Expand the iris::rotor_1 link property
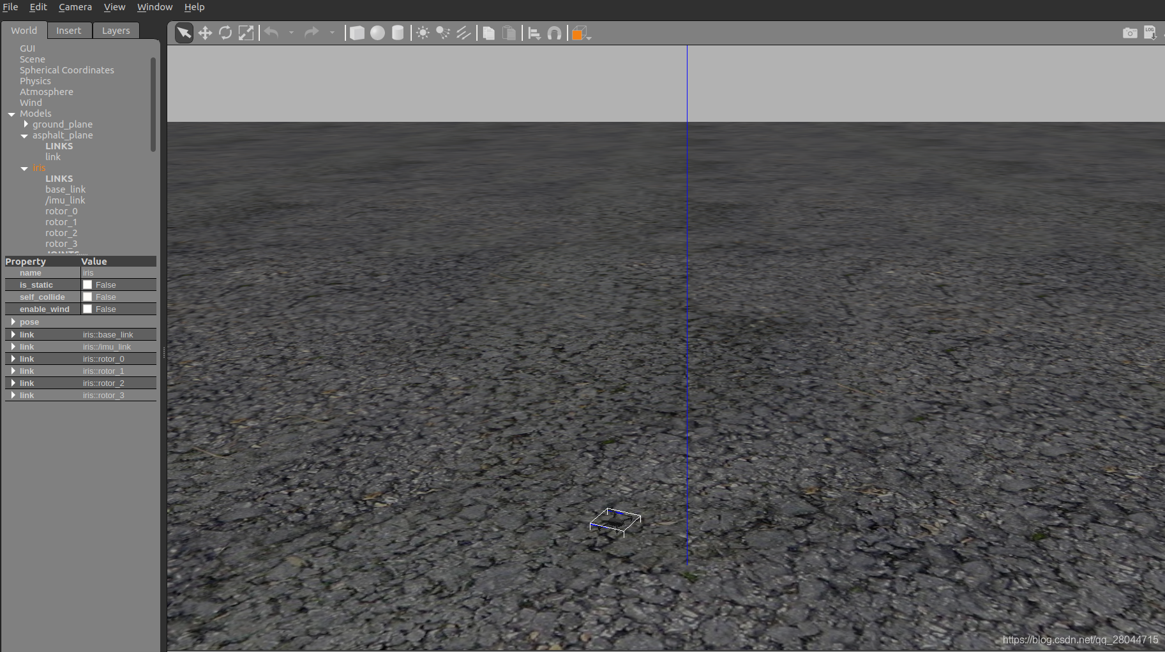This screenshot has height=652, width=1165. [x=13, y=371]
